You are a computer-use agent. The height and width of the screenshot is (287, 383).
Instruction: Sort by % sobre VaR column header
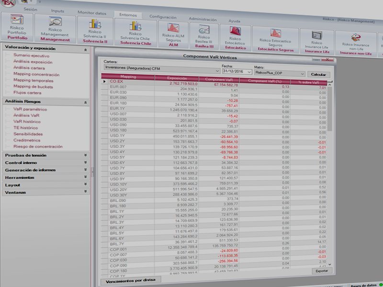click(x=308, y=82)
